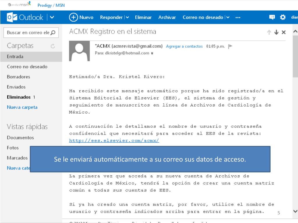Click Archivar in the toolbar
This screenshot has width=298, height=223.
coord(167,17)
